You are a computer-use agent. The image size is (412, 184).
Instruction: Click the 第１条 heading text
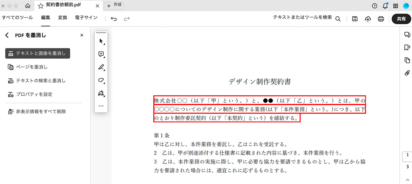(x=162, y=135)
